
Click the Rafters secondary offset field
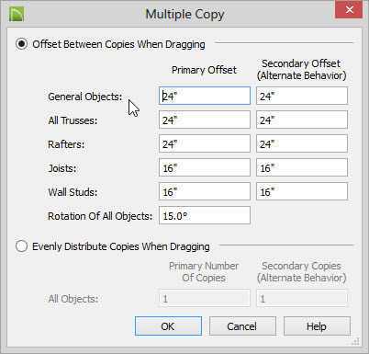pos(302,143)
